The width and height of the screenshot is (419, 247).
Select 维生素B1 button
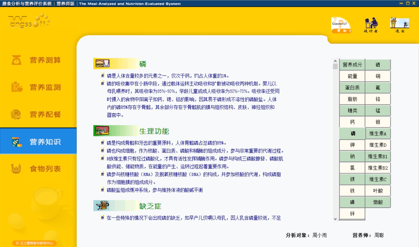pyautogui.click(x=378, y=156)
